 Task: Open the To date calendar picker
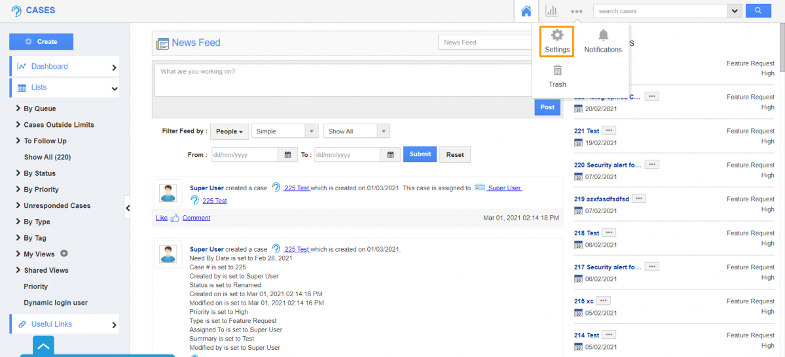point(390,155)
